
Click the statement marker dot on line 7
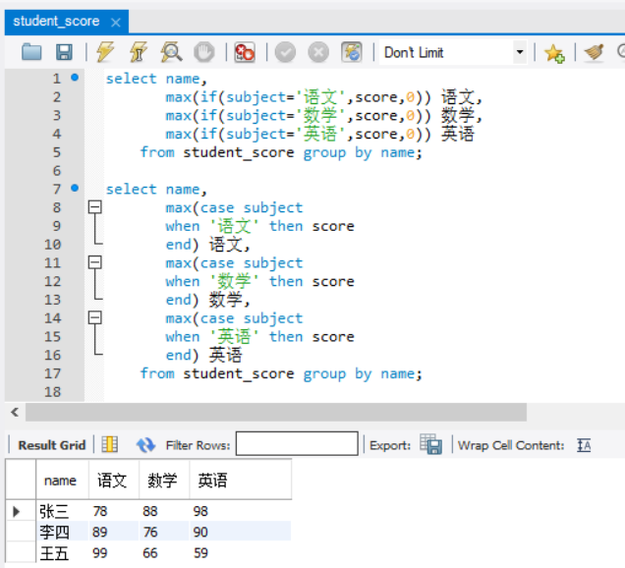point(75,188)
